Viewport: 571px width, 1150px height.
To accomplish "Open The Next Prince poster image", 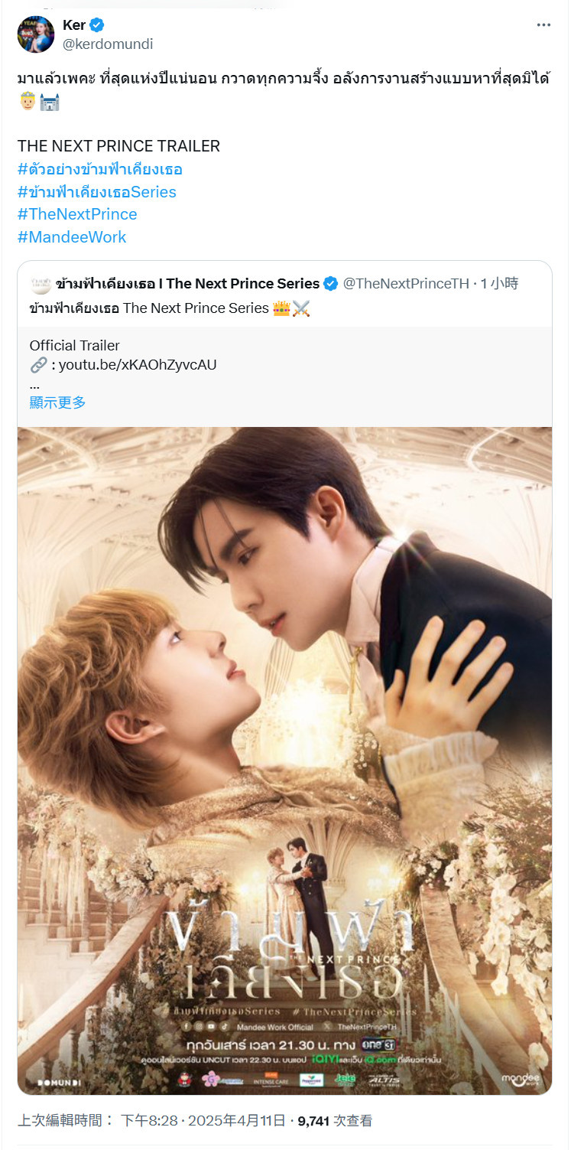I will [x=284, y=761].
